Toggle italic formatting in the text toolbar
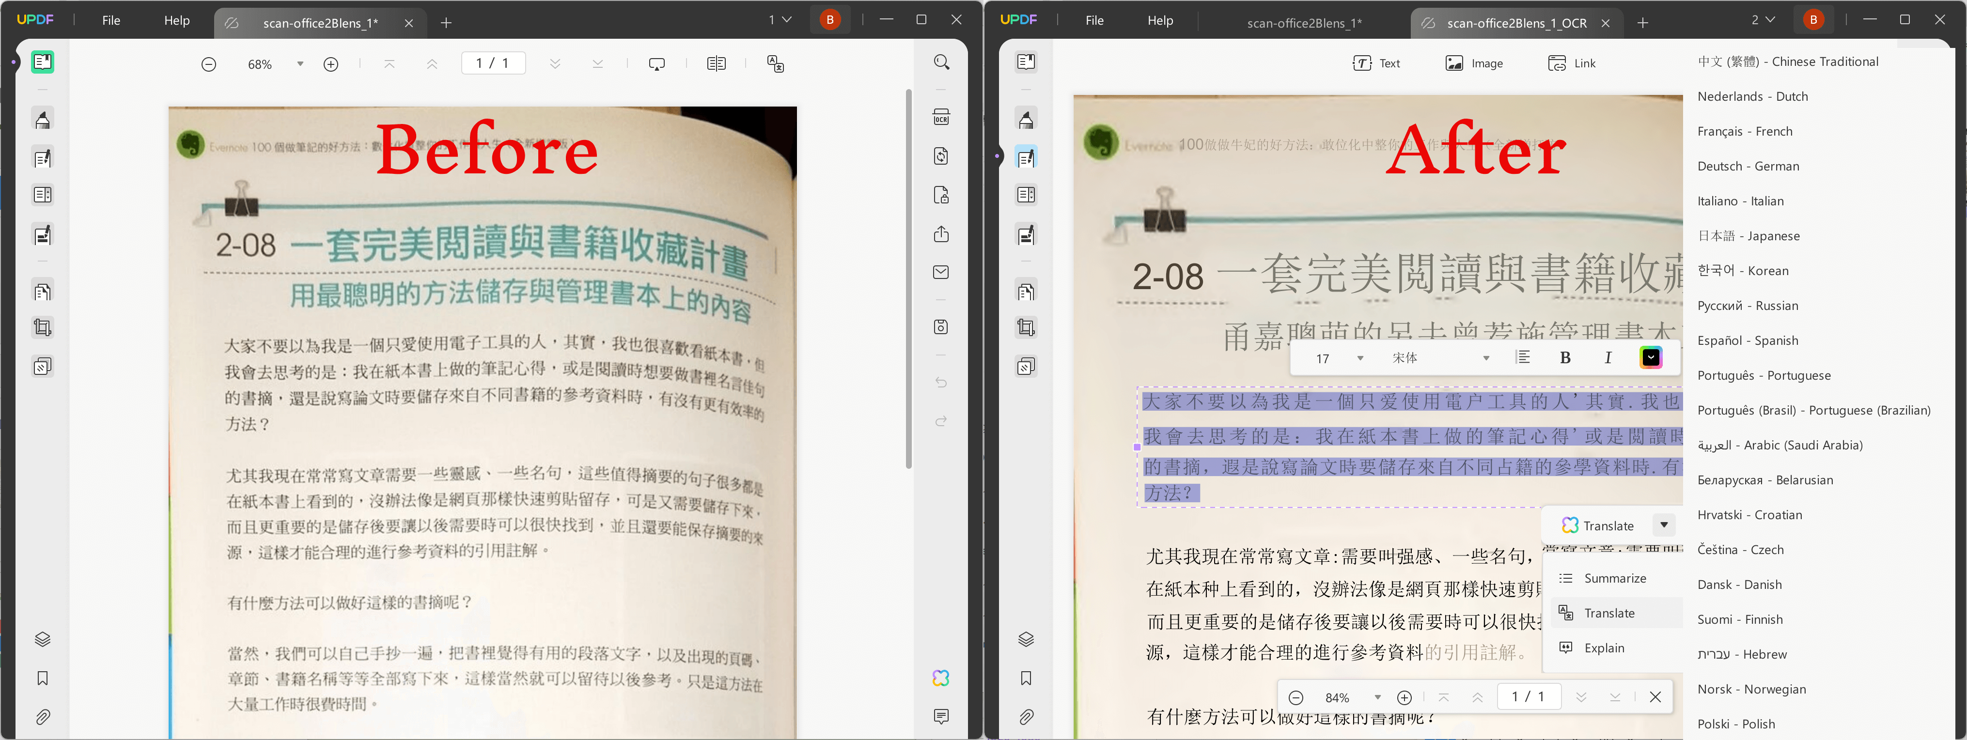The image size is (1967, 740). [x=1608, y=357]
